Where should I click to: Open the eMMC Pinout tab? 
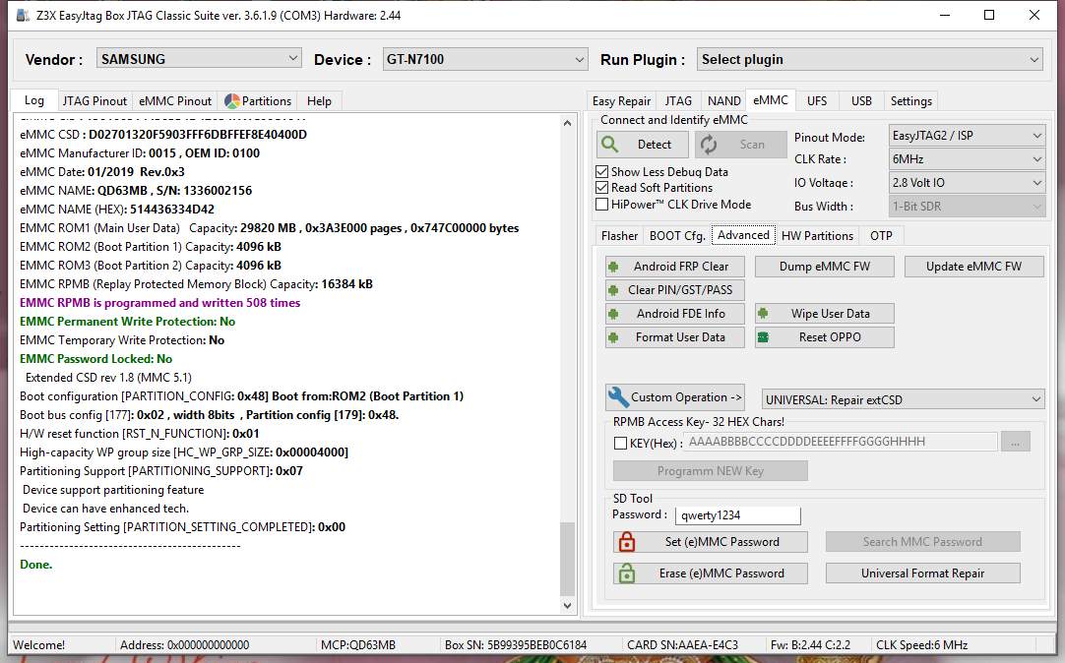175,101
